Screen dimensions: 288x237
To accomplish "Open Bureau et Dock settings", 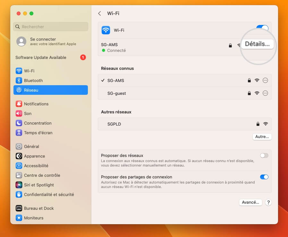I will coord(50,208).
